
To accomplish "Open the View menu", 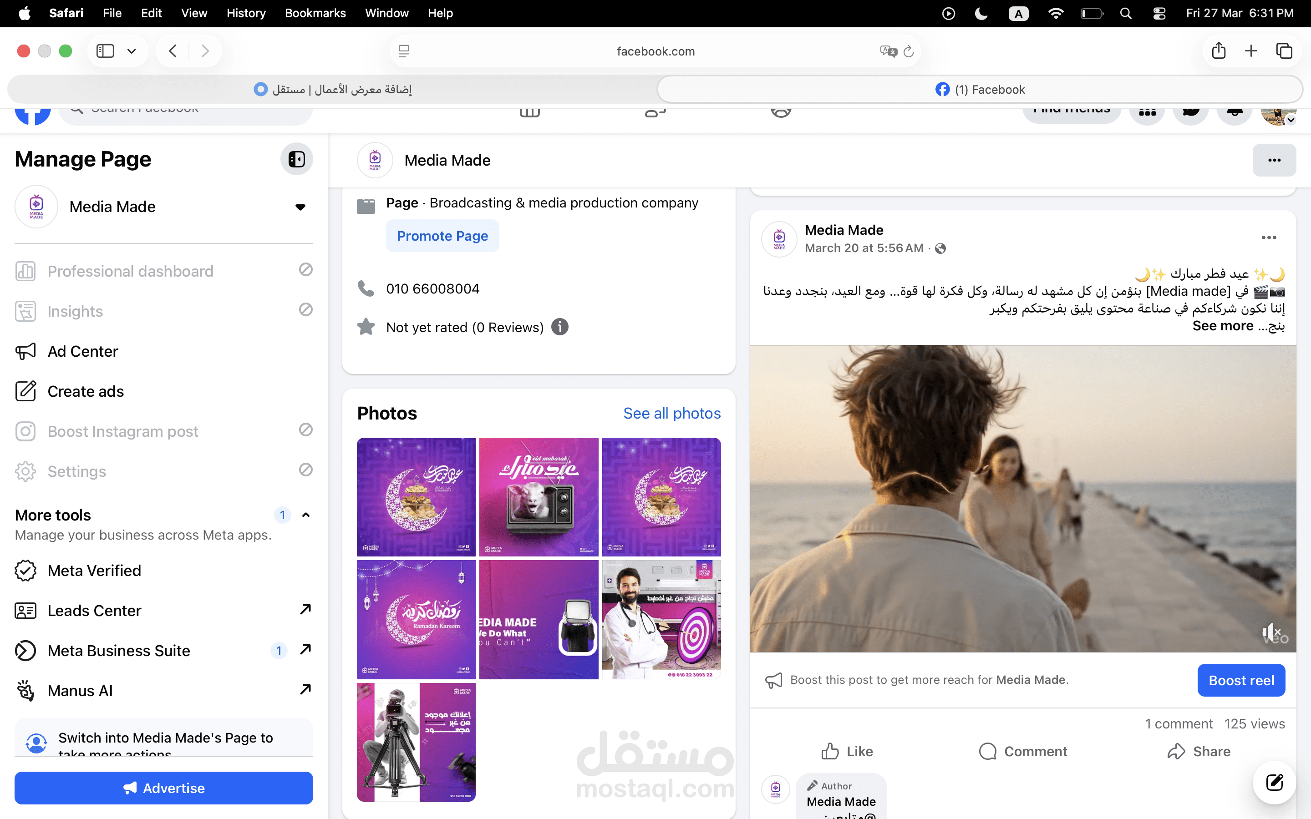I will [194, 14].
